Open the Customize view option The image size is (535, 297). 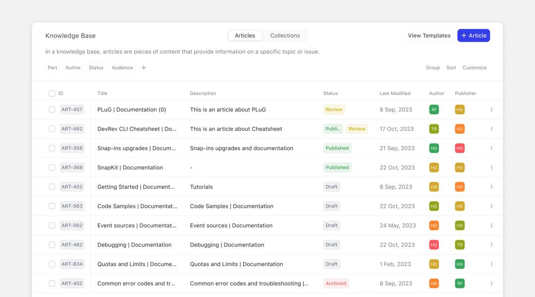[475, 68]
